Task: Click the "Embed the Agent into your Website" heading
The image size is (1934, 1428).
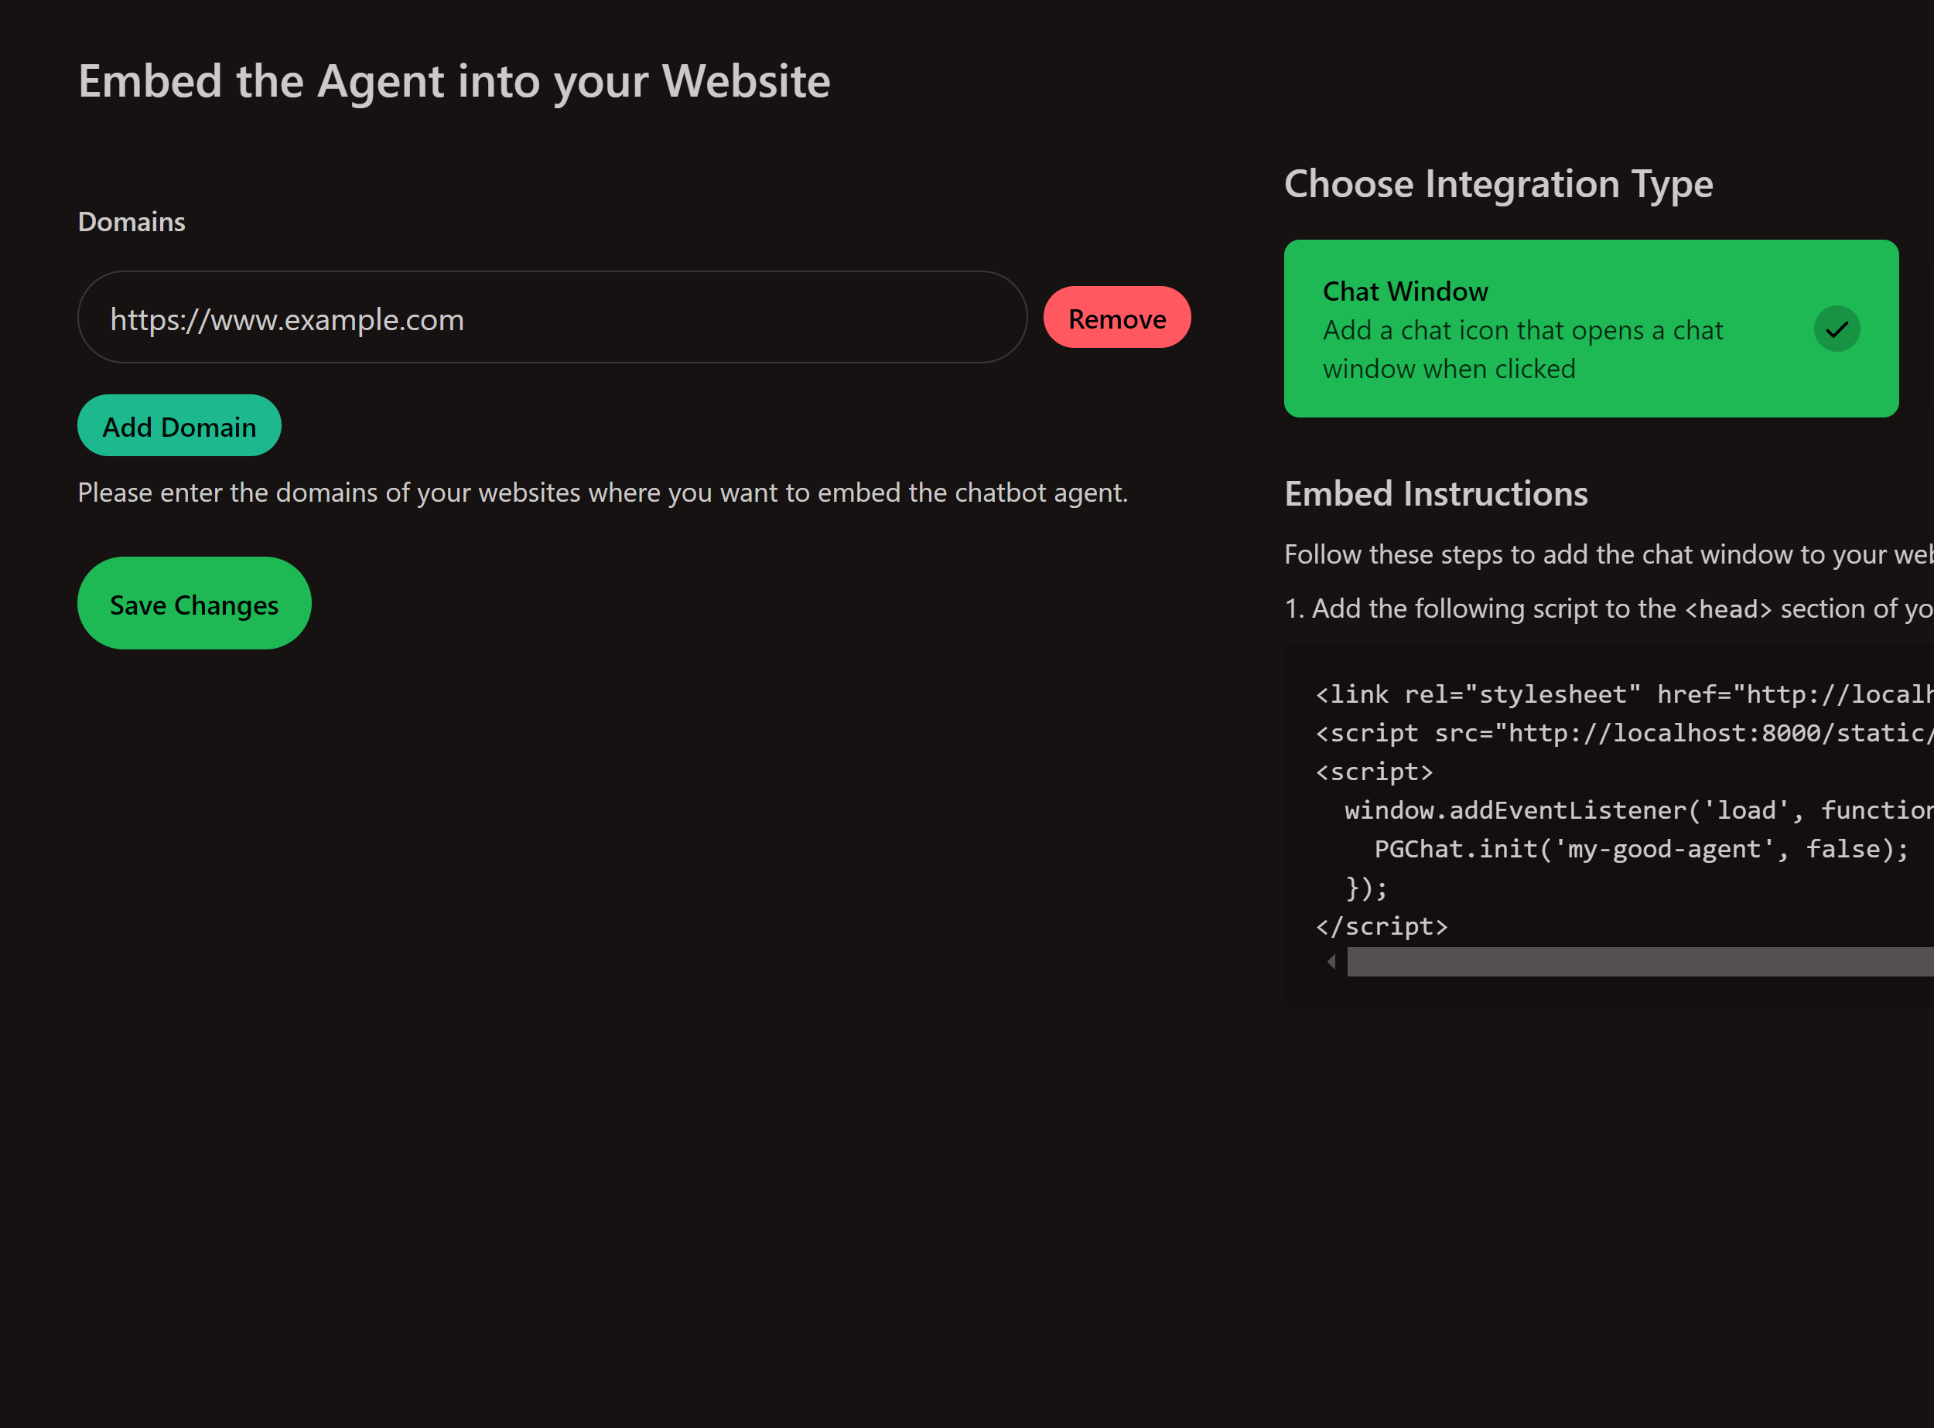Action: click(454, 81)
